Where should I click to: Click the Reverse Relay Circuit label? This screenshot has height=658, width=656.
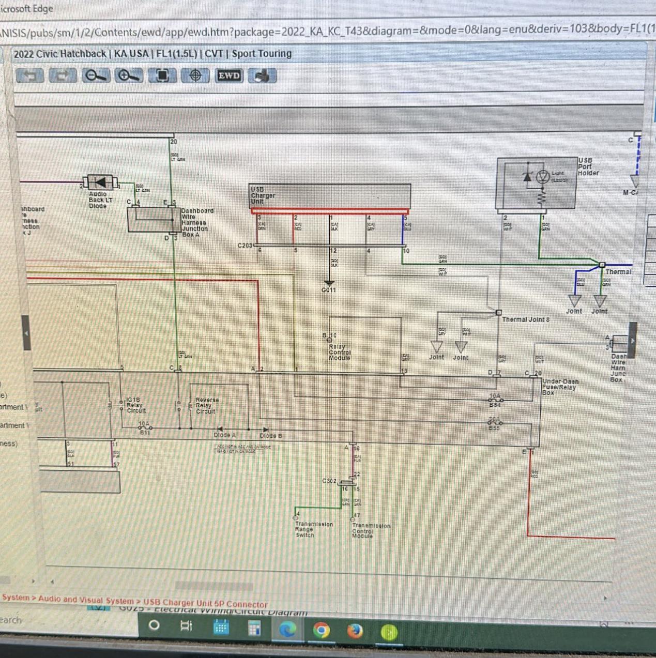tap(207, 406)
